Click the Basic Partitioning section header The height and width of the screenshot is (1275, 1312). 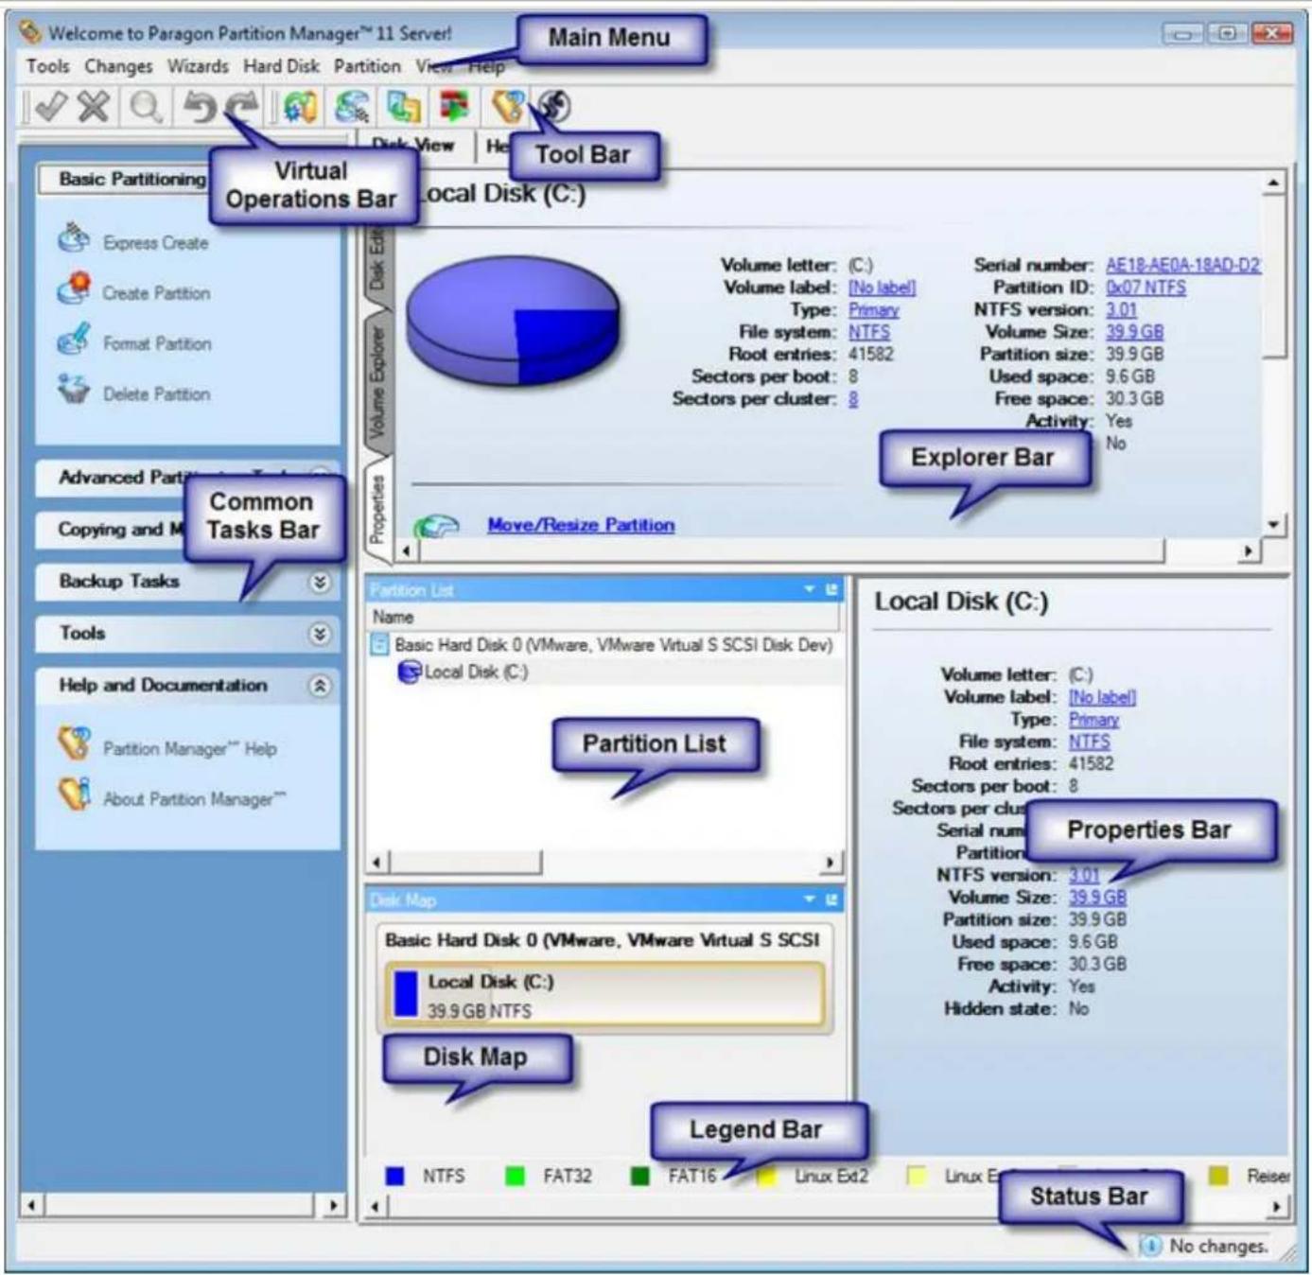click(x=131, y=180)
